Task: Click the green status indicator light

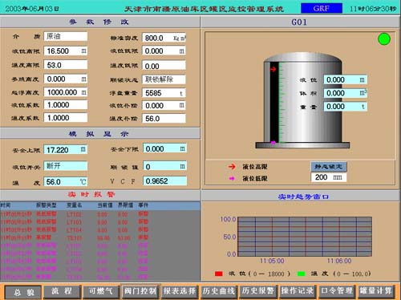Action: click(384, 39)
